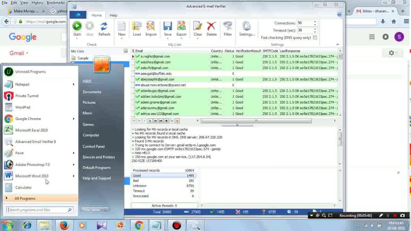
Task: Expand the Adobe Photoshop 7.0 submenu arrow
Action: 74,165
